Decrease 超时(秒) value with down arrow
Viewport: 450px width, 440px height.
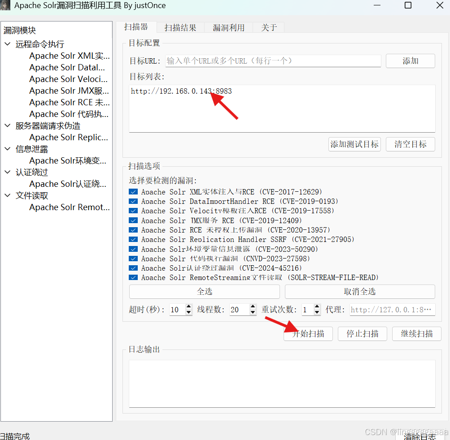(x=188, y=312)
